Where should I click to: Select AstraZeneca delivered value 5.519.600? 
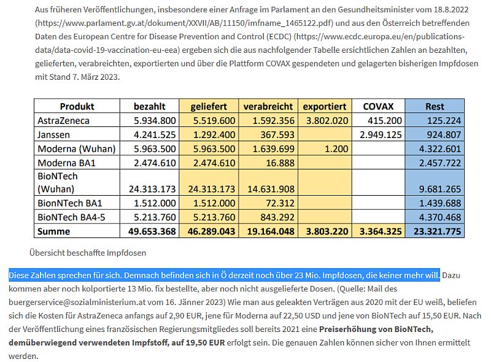tap(214, 120)
